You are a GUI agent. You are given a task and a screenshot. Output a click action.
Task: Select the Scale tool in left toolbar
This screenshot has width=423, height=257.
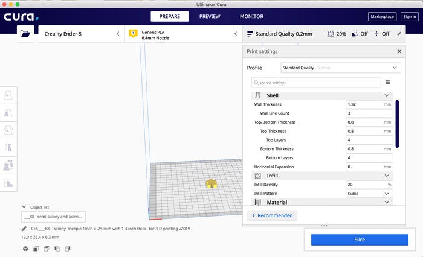(x=9, y=113)
